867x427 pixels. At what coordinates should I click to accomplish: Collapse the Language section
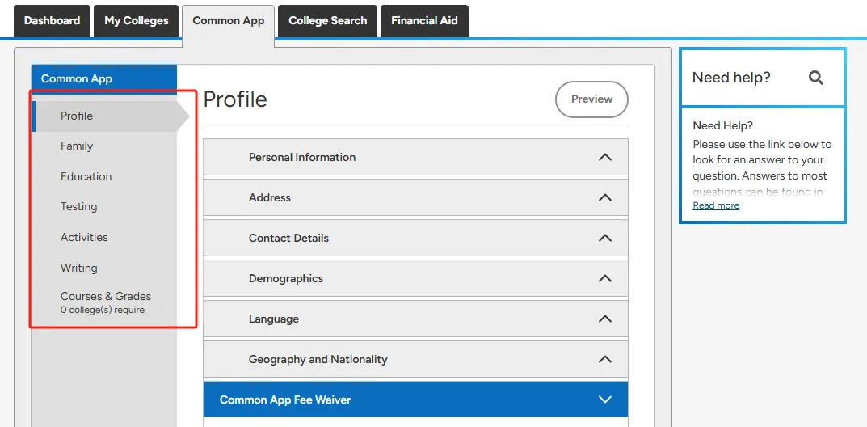click(604, 319)
